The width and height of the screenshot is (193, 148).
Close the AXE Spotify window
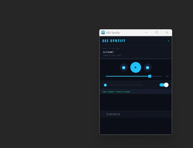167,33
